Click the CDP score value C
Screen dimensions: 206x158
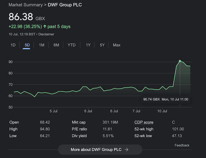click(173, 122)
